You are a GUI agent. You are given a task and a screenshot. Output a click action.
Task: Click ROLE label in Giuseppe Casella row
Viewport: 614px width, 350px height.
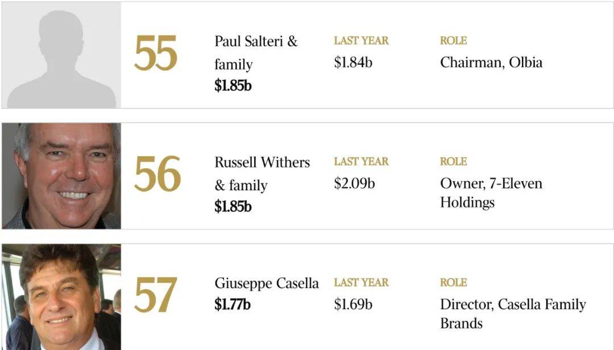pos(454,282)
